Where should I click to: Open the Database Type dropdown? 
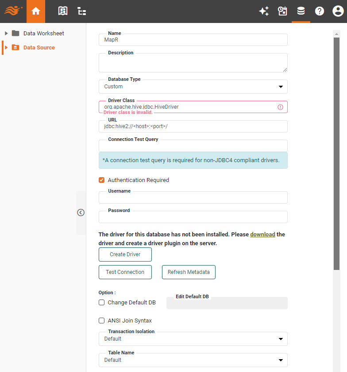pyautogui.click(x=281, y=87)
